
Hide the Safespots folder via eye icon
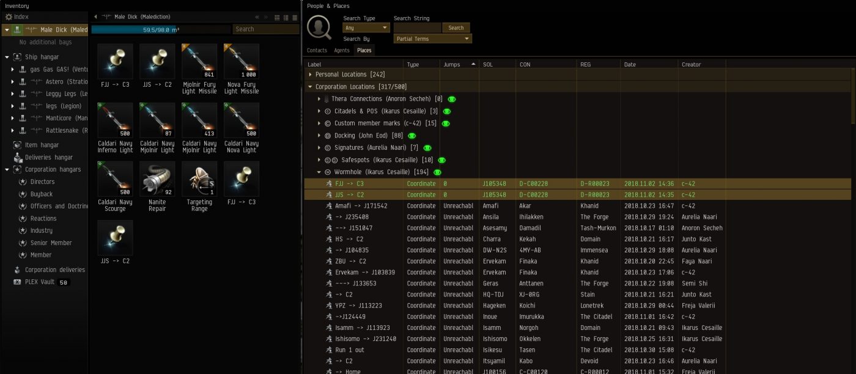441,160
